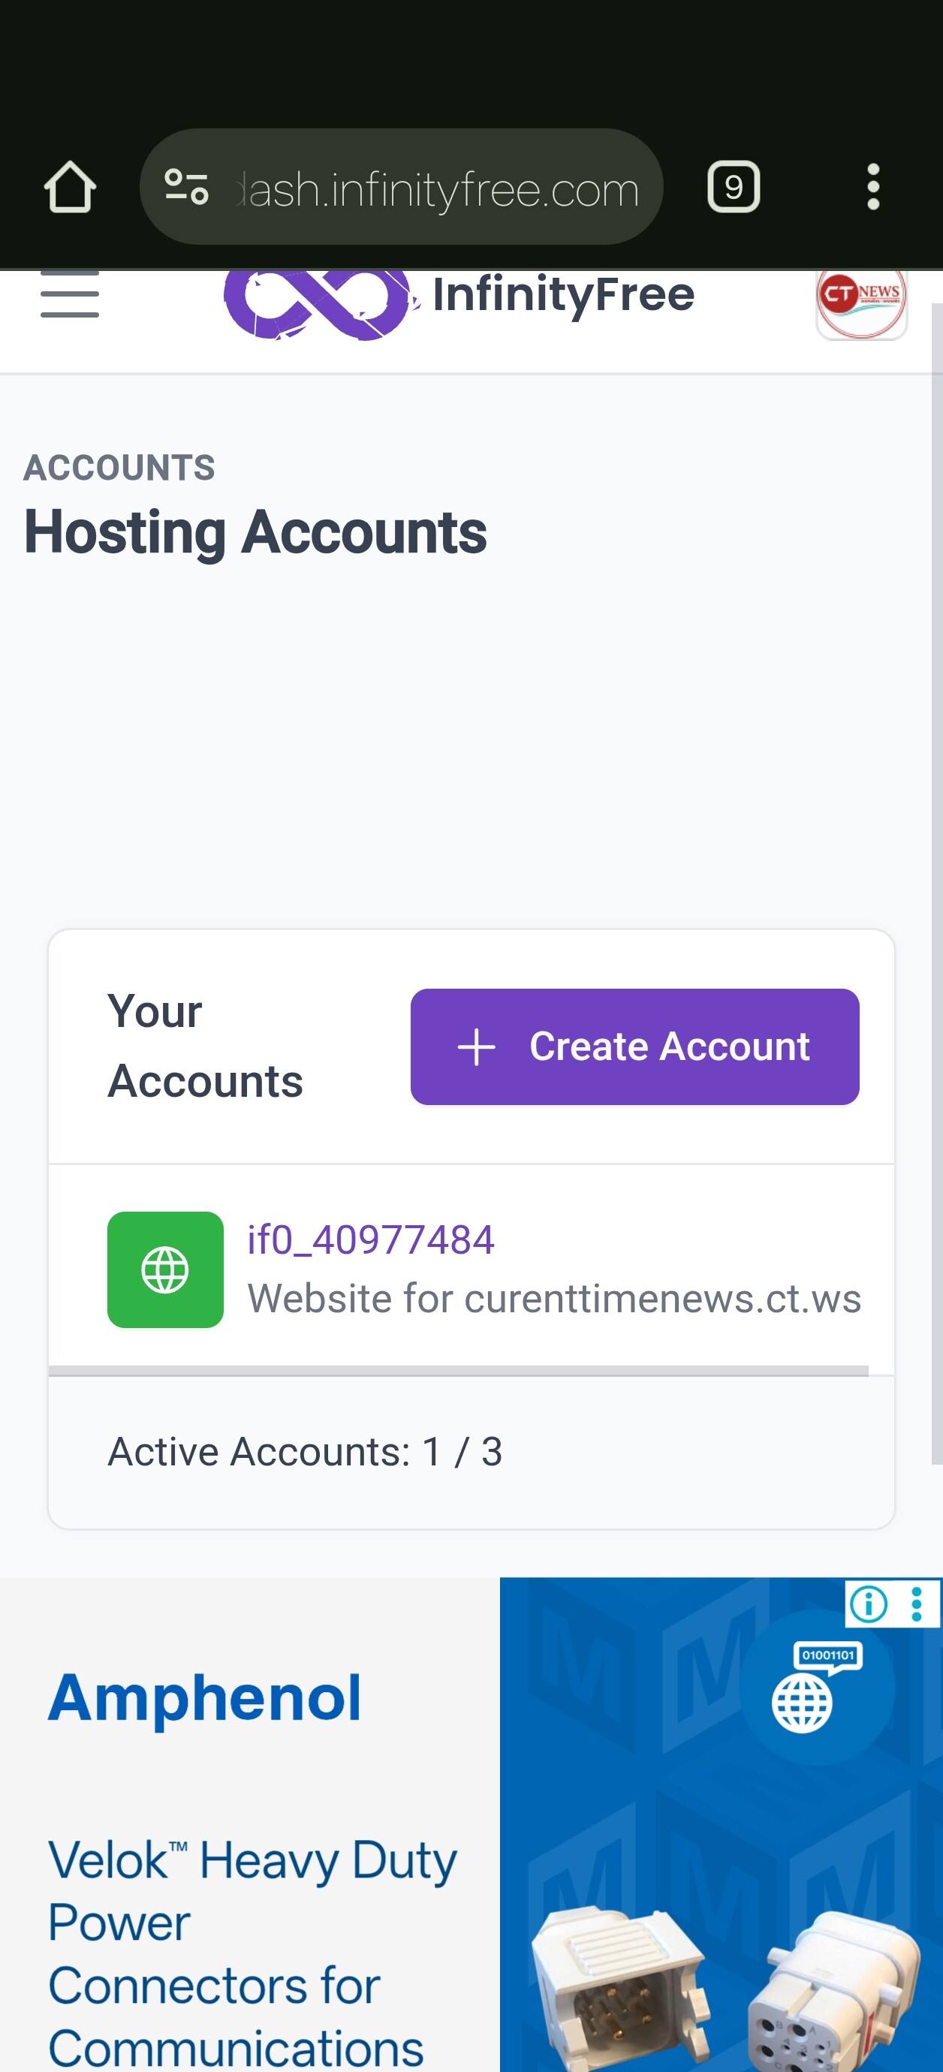Click the dash.infinityfree.com address bar
This screenshot has height=2072, width=943.
click(438, 189)
